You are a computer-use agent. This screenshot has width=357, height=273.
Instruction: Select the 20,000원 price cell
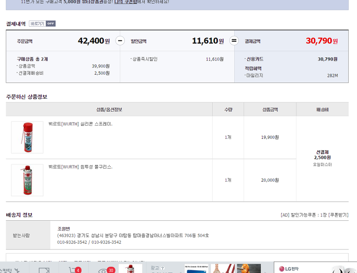tap(270, 180)
